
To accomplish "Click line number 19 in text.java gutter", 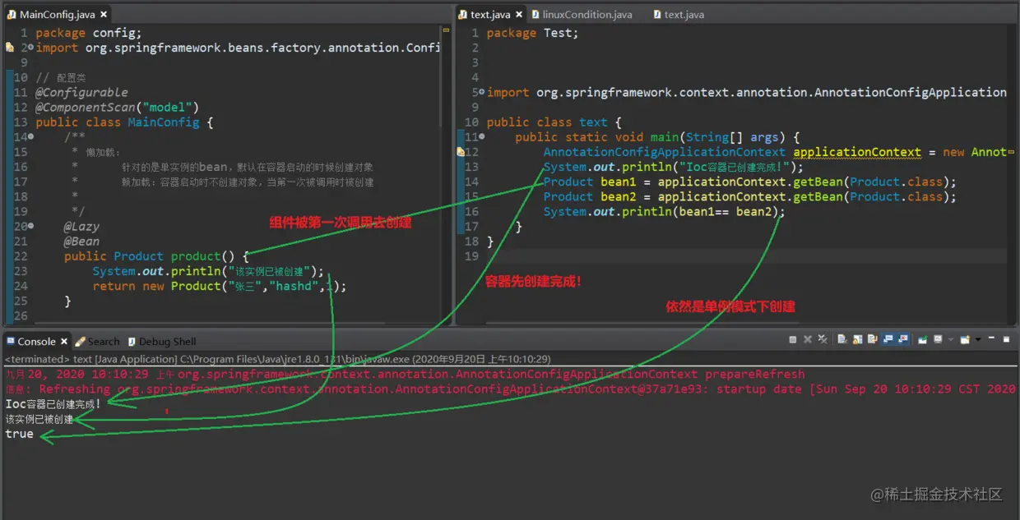I will point(471,255).
